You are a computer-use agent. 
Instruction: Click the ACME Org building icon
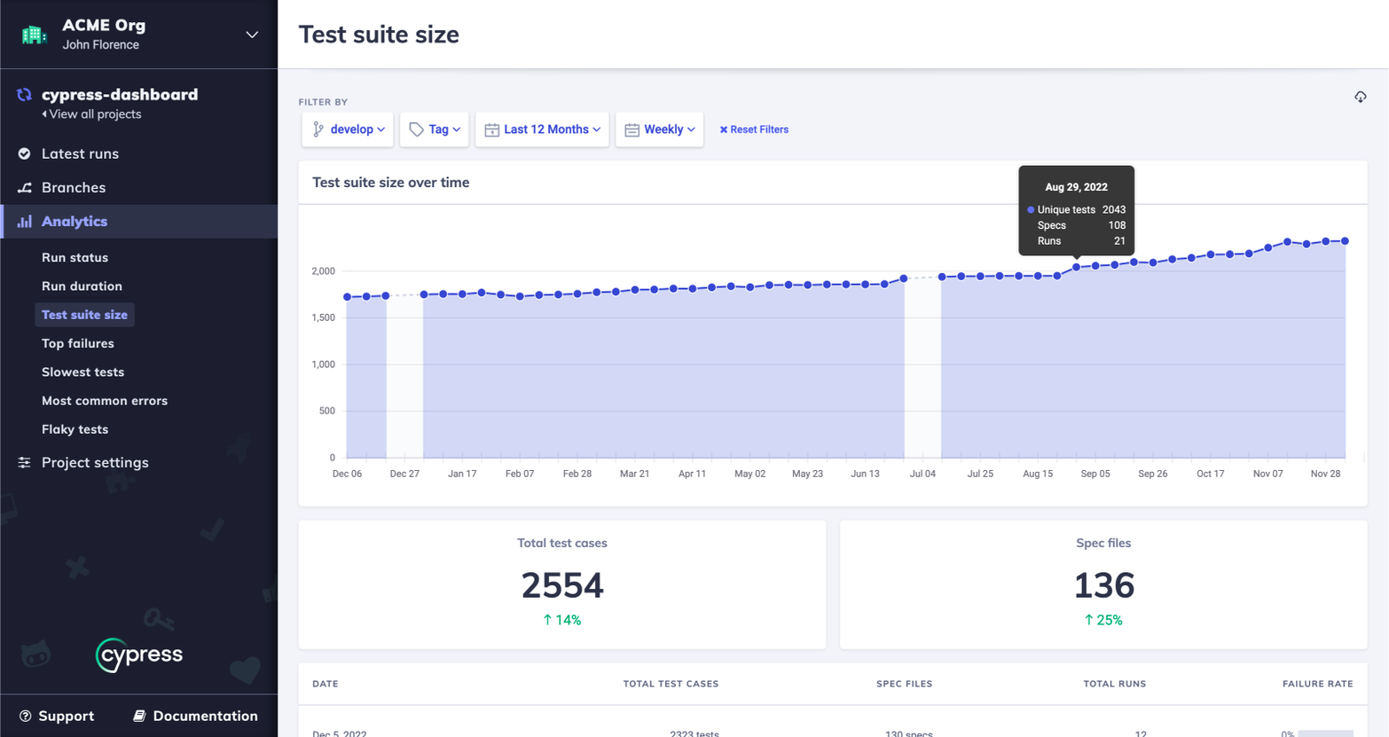click(34, 35)
